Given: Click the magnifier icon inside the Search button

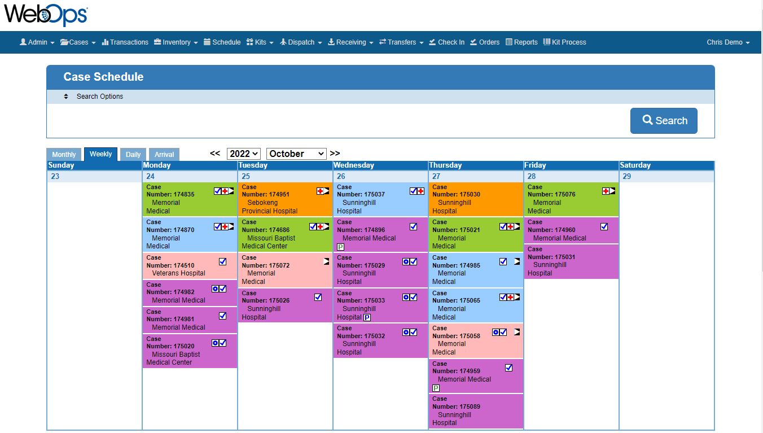Looking at the screenshot, I should 647,120.
